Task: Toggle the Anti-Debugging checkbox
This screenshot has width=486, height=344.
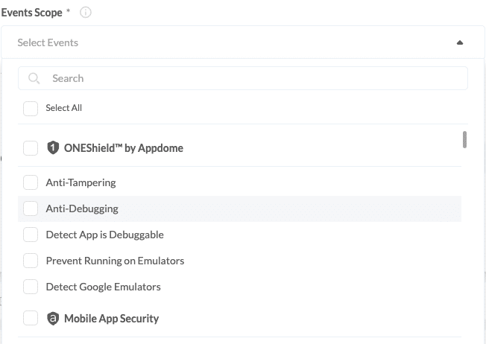Action: click(x=31, y=208)
